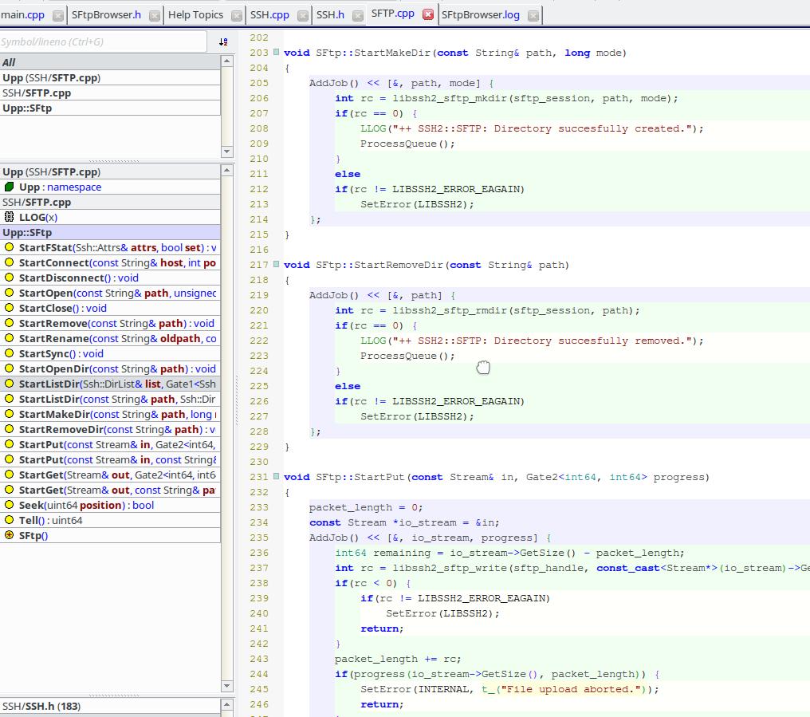This screenshot has width=810, height=717.
Task: Click the yellow icon next to Seek
Action: pos(10,505)
